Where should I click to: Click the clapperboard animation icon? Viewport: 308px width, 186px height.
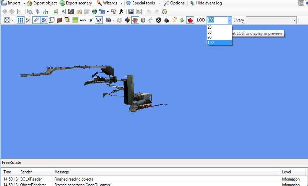click(x=71, y=12)
